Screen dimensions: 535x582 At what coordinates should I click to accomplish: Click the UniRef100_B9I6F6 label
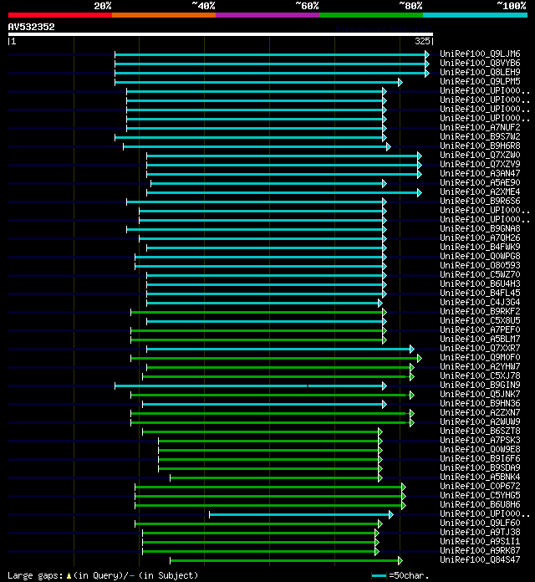click(480, 458)
